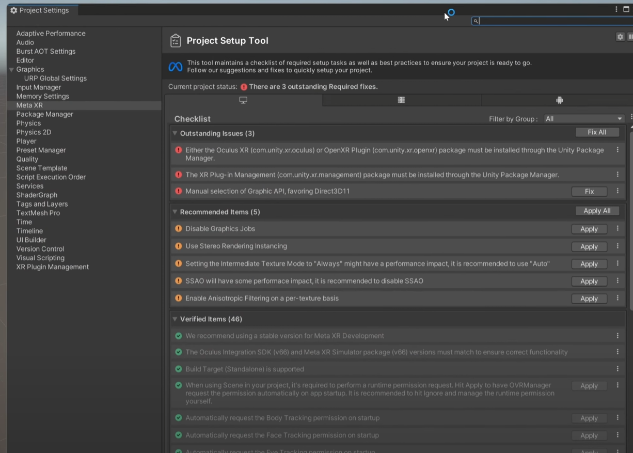Apply Anisotropic Filtering per-texture recommendation
The height and width of the screenshot is (453, 633).
[589, 299]
